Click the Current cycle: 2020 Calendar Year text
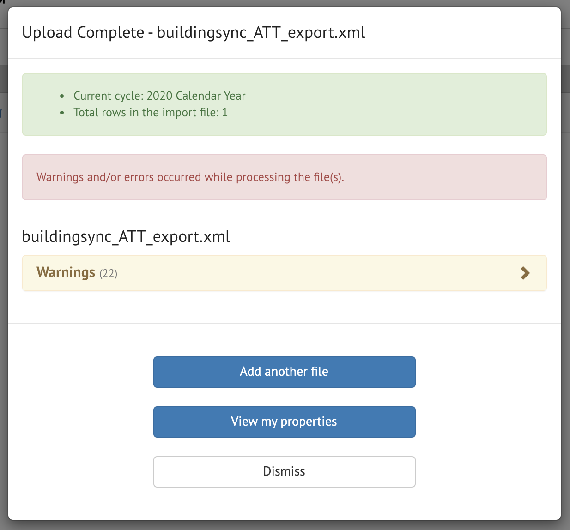This screenshot has width=570, height=530. click(159, 96)
